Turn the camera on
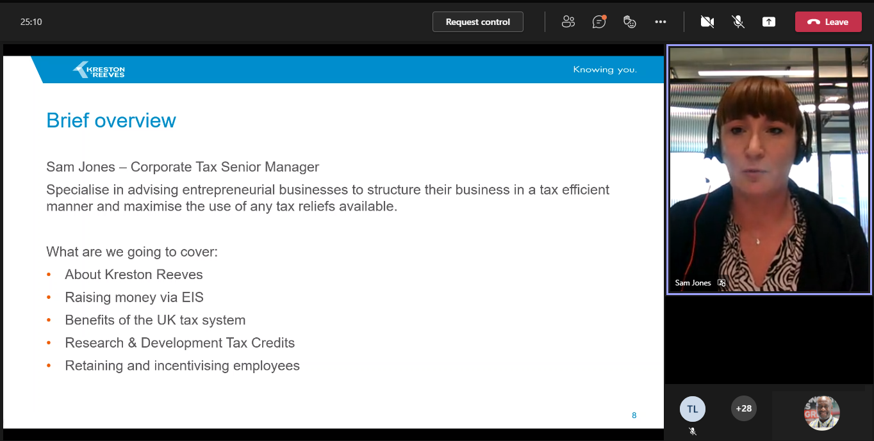Viewport: 874px width, 441px height. click(x=707, y=22)
